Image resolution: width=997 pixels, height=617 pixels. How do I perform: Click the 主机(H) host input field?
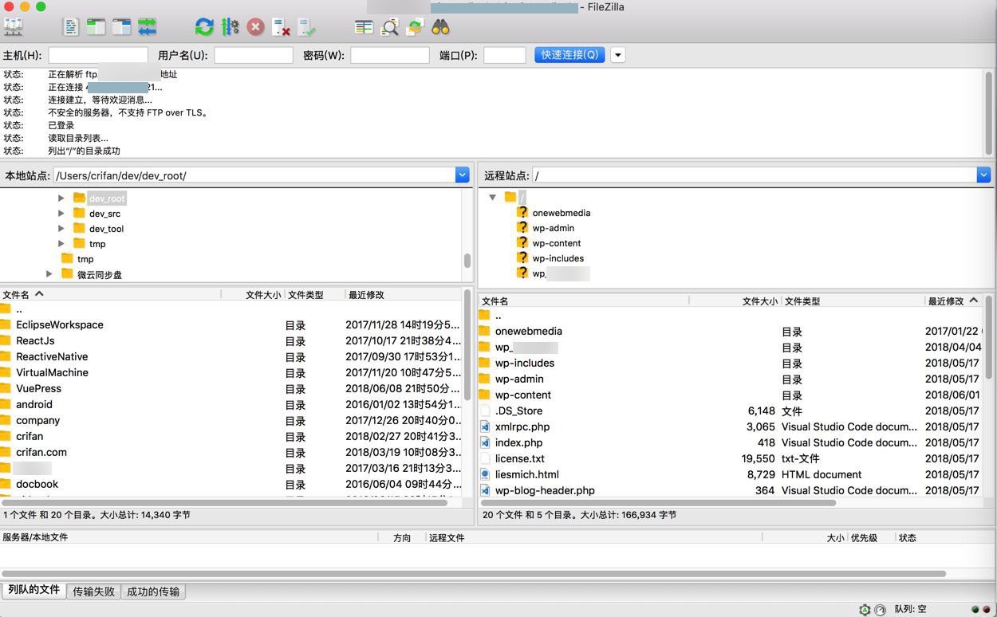click(98, 55)
